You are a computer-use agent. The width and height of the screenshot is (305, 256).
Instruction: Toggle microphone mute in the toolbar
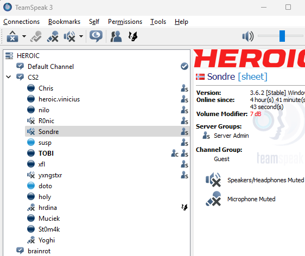[x=53, y=36]
